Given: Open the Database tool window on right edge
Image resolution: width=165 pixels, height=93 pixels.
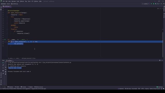Looking at the screenshot, I should click(x=164, y=9).
